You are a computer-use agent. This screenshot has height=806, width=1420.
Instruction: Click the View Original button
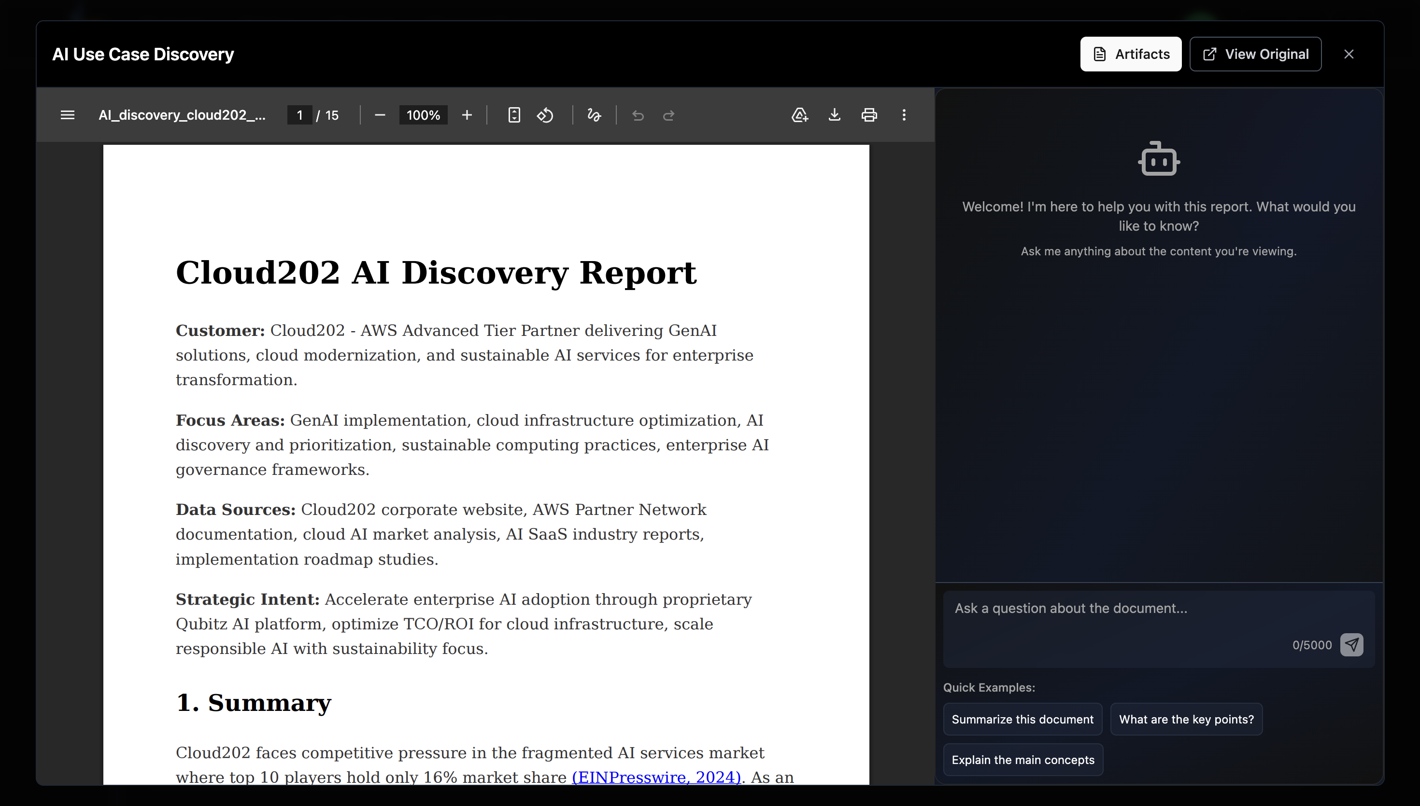pyautogui.click(x=1255, y=54)
